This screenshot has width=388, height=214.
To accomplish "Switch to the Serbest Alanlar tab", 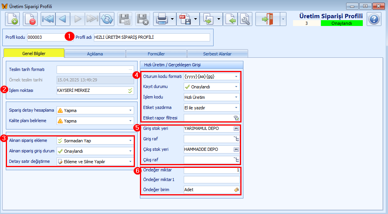I will pos(217,53).
